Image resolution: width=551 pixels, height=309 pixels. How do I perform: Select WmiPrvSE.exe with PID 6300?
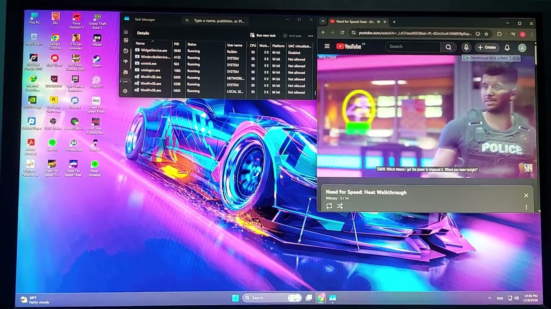click(224, 78)
